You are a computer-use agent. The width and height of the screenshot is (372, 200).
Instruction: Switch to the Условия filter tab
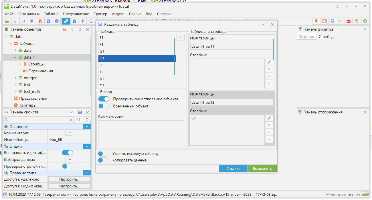(306, 37)
